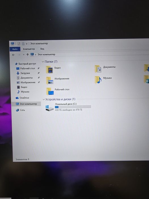This screenshot has height=199, width=149.
Task: Select Загрузки in the sidebar
Action: 25,73
